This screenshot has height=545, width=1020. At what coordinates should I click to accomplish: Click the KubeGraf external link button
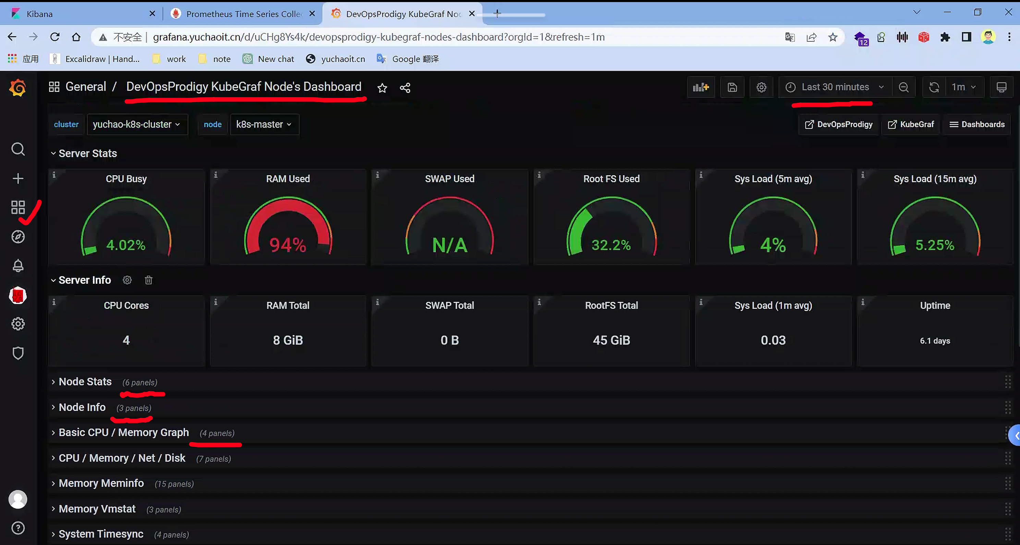[x=911, y=124]
